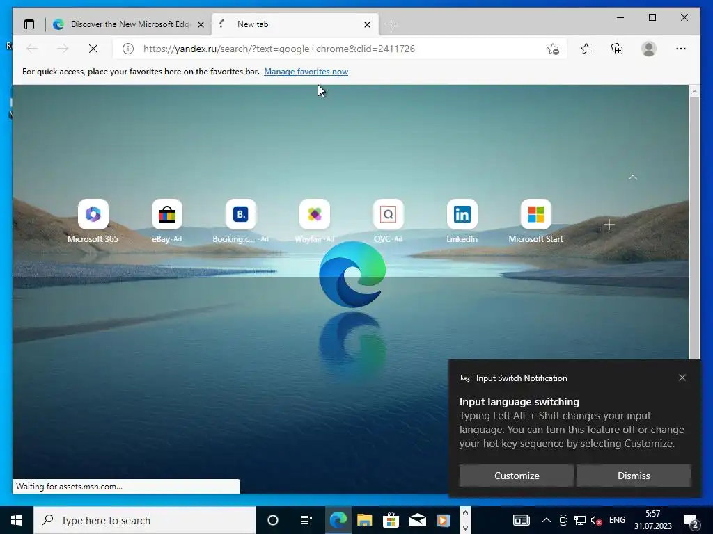Viewport: 713px width, 534px height.
Task: Open QVC quick link tile
Action: coord(389,221)
